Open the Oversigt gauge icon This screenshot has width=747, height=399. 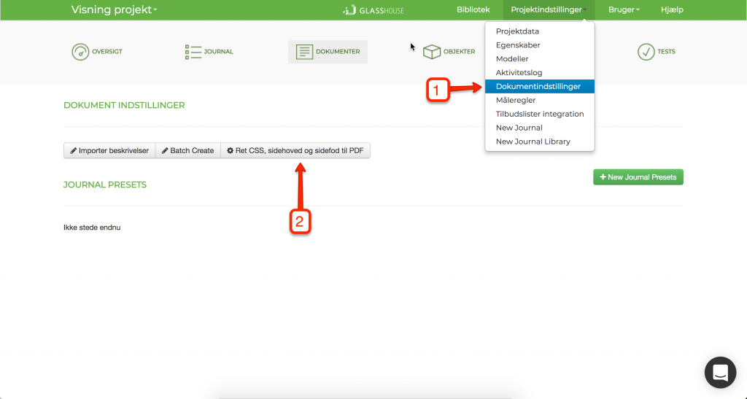pyautogui.click(x=80, y=51)
